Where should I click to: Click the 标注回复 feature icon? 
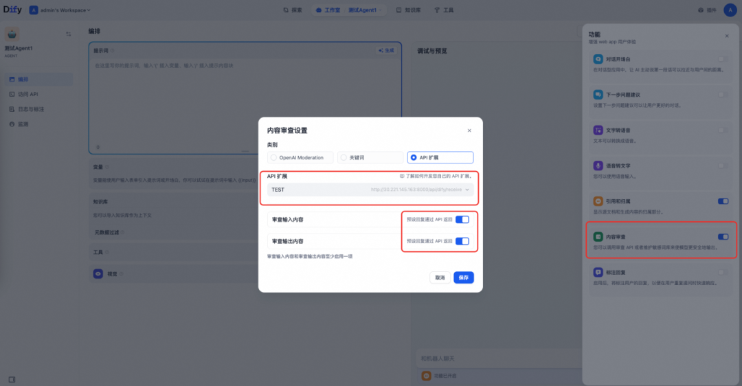pos(598,272)
